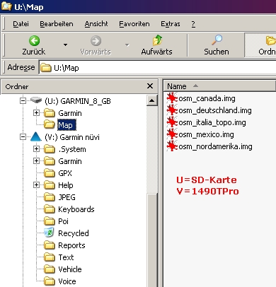Select the file name osm_canada.img
The image size is (276, 287).
(x=207, y=98)
